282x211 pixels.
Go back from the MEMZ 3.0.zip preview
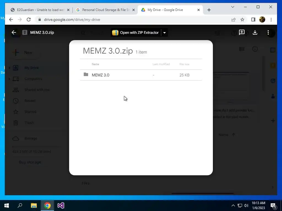[14, 32]
